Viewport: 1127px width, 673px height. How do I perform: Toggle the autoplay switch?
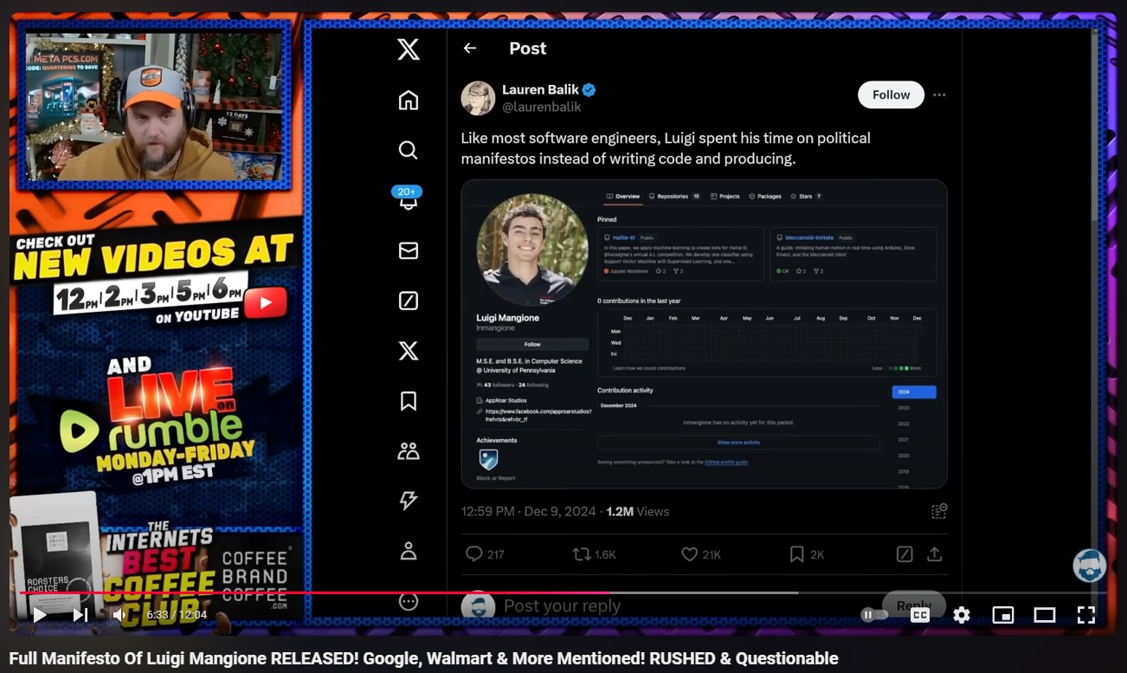click(x=874, y=615)
